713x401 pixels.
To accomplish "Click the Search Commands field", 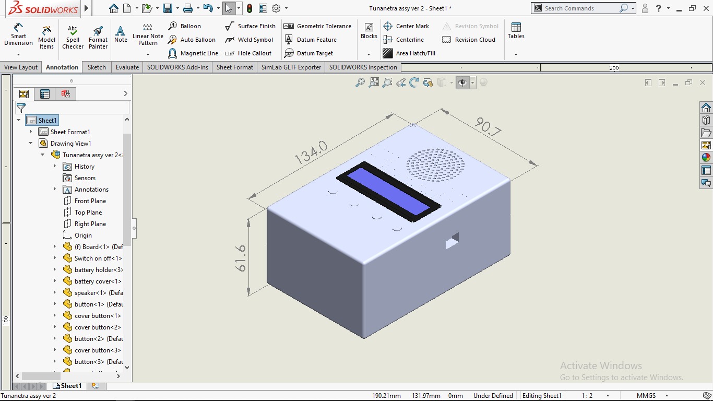I will [580, 8].
